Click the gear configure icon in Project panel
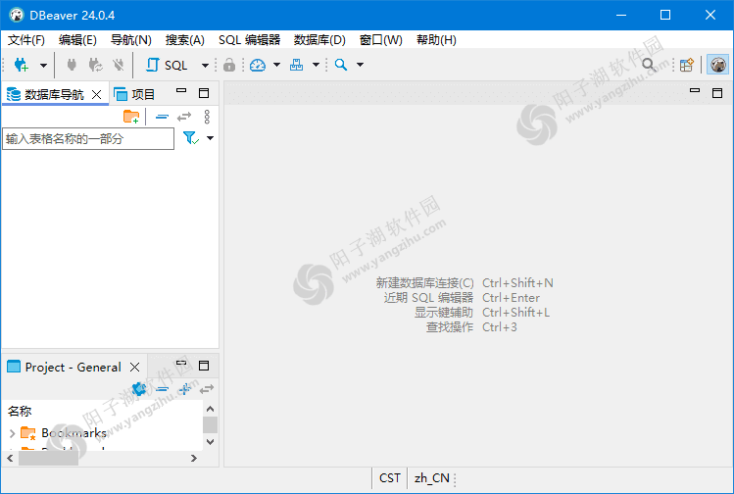This screenshot has width=734, height=494. (x=139, y=389)
